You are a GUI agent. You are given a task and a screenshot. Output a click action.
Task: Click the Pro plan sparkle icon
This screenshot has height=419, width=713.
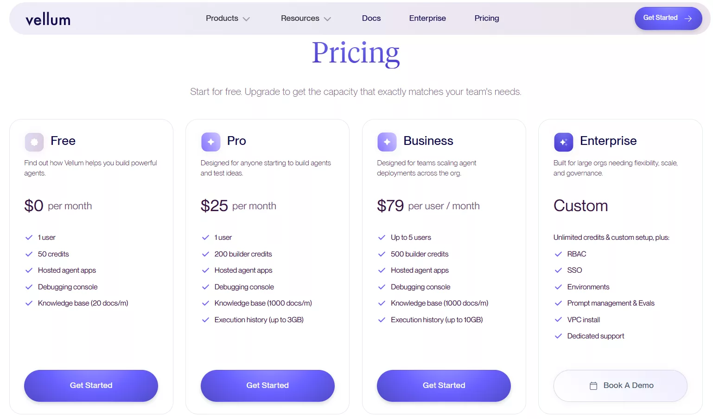210,142
